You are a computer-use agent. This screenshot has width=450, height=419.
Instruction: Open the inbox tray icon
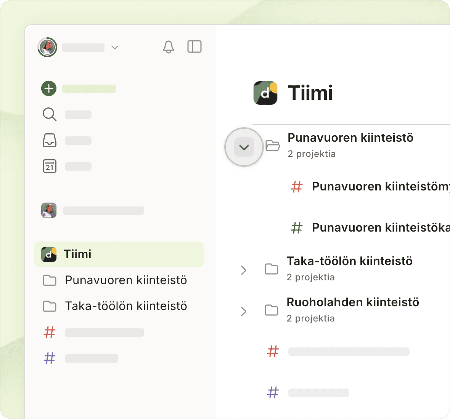(50, 140)
